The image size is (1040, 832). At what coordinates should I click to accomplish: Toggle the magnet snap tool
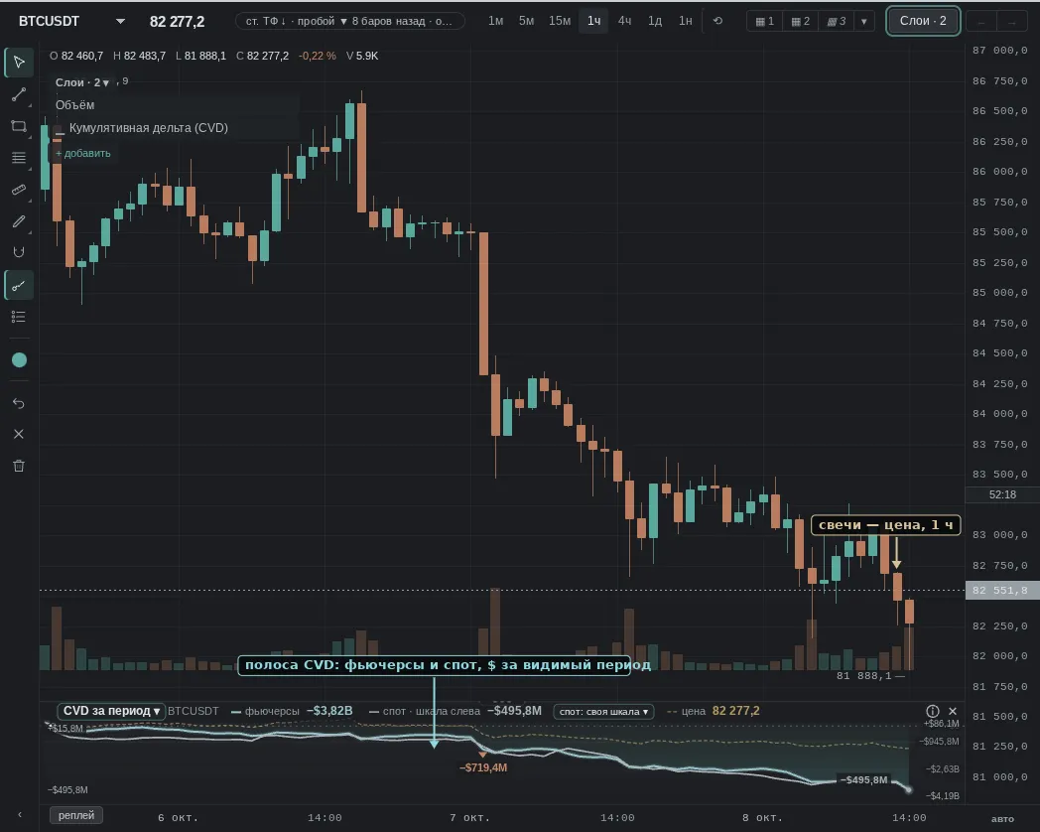(x=19, y=252)
